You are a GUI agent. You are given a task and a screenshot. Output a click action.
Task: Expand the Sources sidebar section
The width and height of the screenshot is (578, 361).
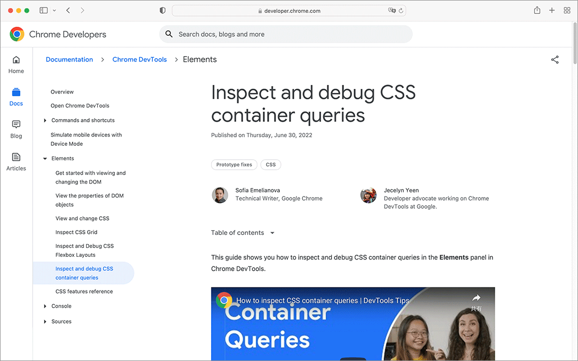pos(45,322)
